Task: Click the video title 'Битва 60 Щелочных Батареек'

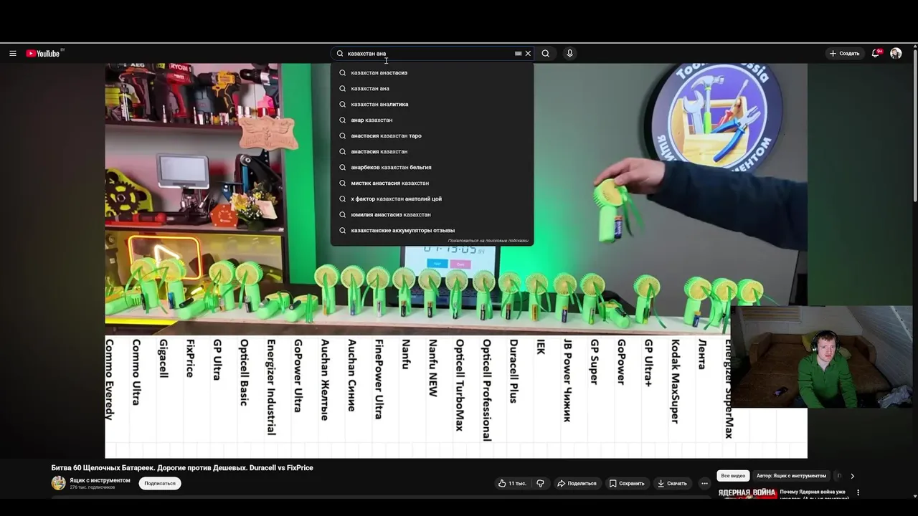Action: (182, 468)
